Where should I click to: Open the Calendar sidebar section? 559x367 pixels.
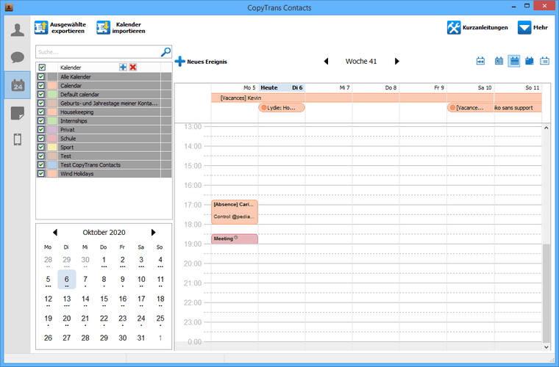(17, 85)
